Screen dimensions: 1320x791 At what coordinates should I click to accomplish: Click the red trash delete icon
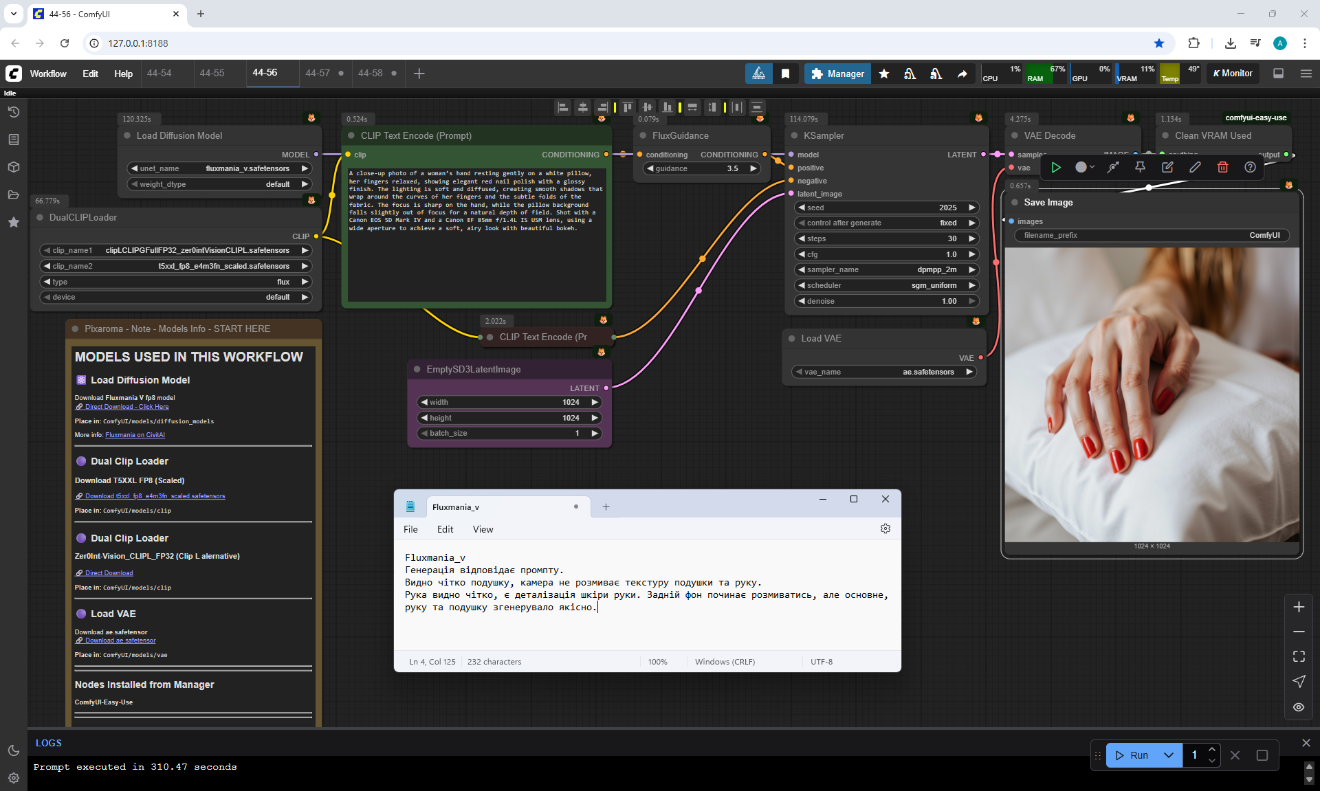pos(1222,167)
